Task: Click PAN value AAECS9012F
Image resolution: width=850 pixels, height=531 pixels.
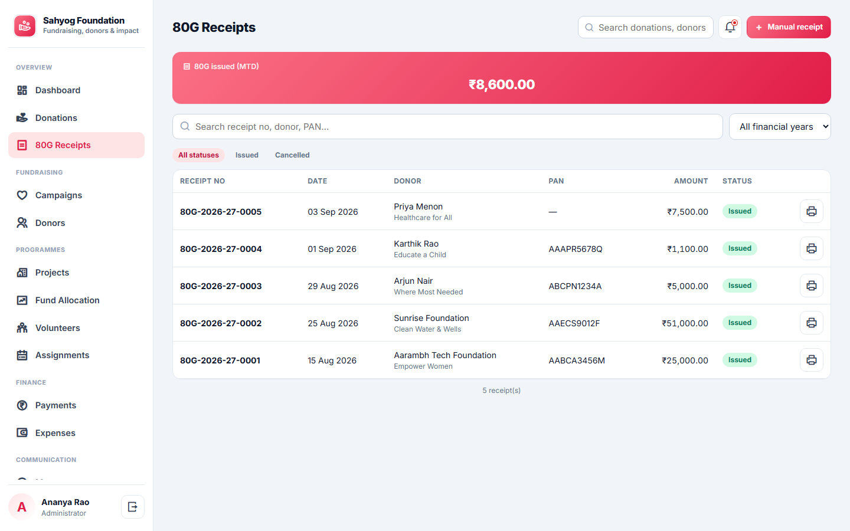Action: click(574, 323)
